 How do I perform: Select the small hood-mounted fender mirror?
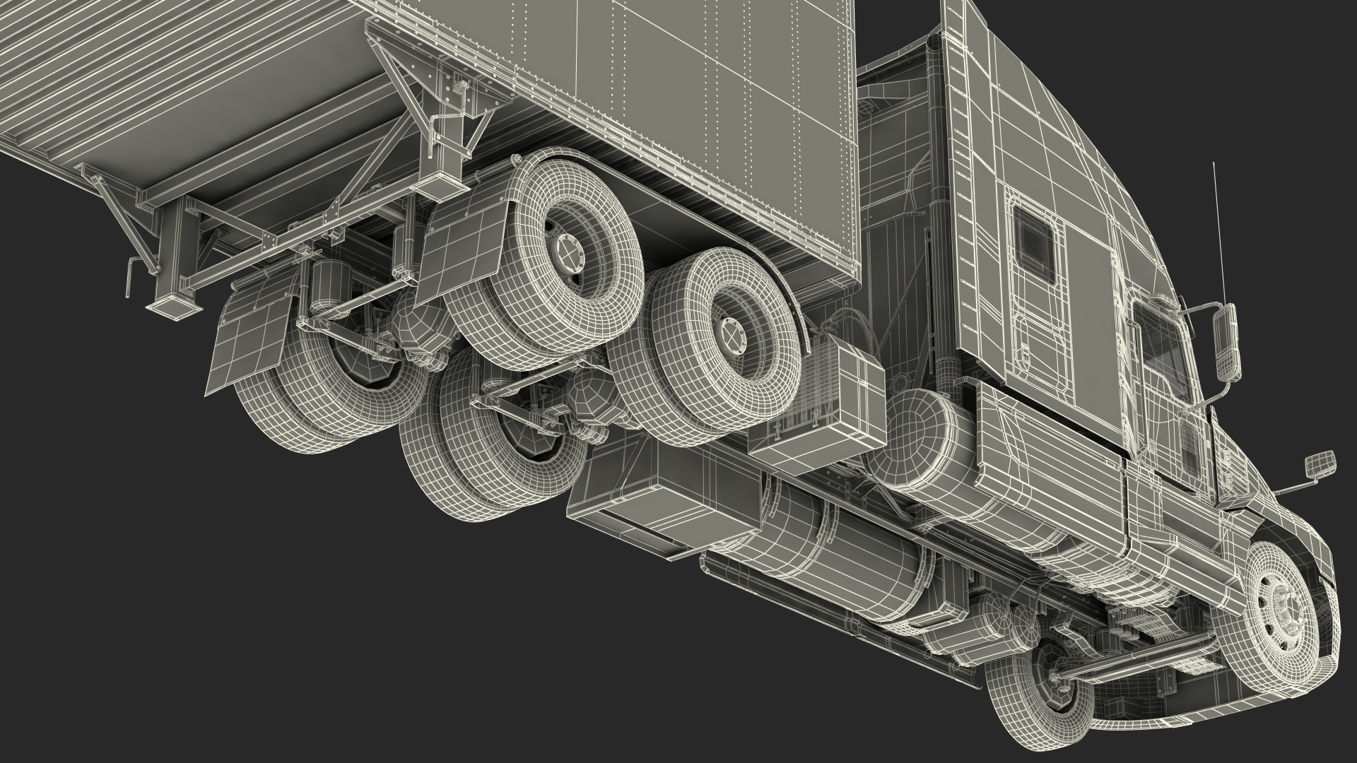(1320, 465)
